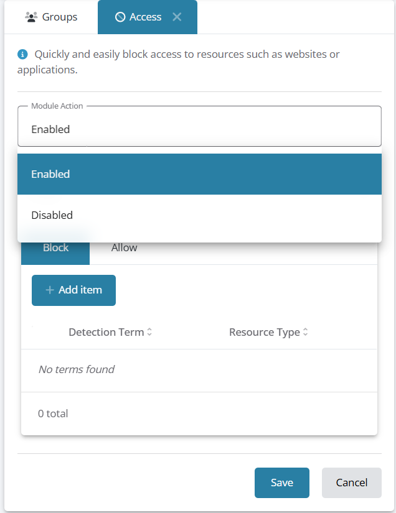Choose Disabled from the dropdown list
396x513 pixels.
click(x=199, y=215)
